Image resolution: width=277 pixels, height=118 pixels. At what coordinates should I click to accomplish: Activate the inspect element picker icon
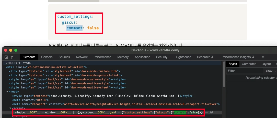pyautogui.click(x=6, y=57)
